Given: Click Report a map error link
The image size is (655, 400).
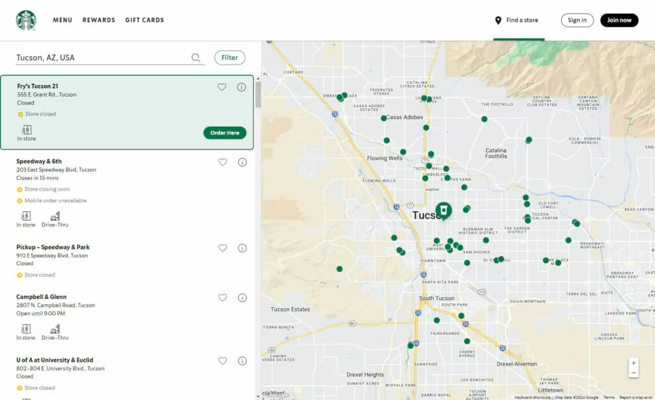Looking at the screenshot, I should click(x=636, y=397).
